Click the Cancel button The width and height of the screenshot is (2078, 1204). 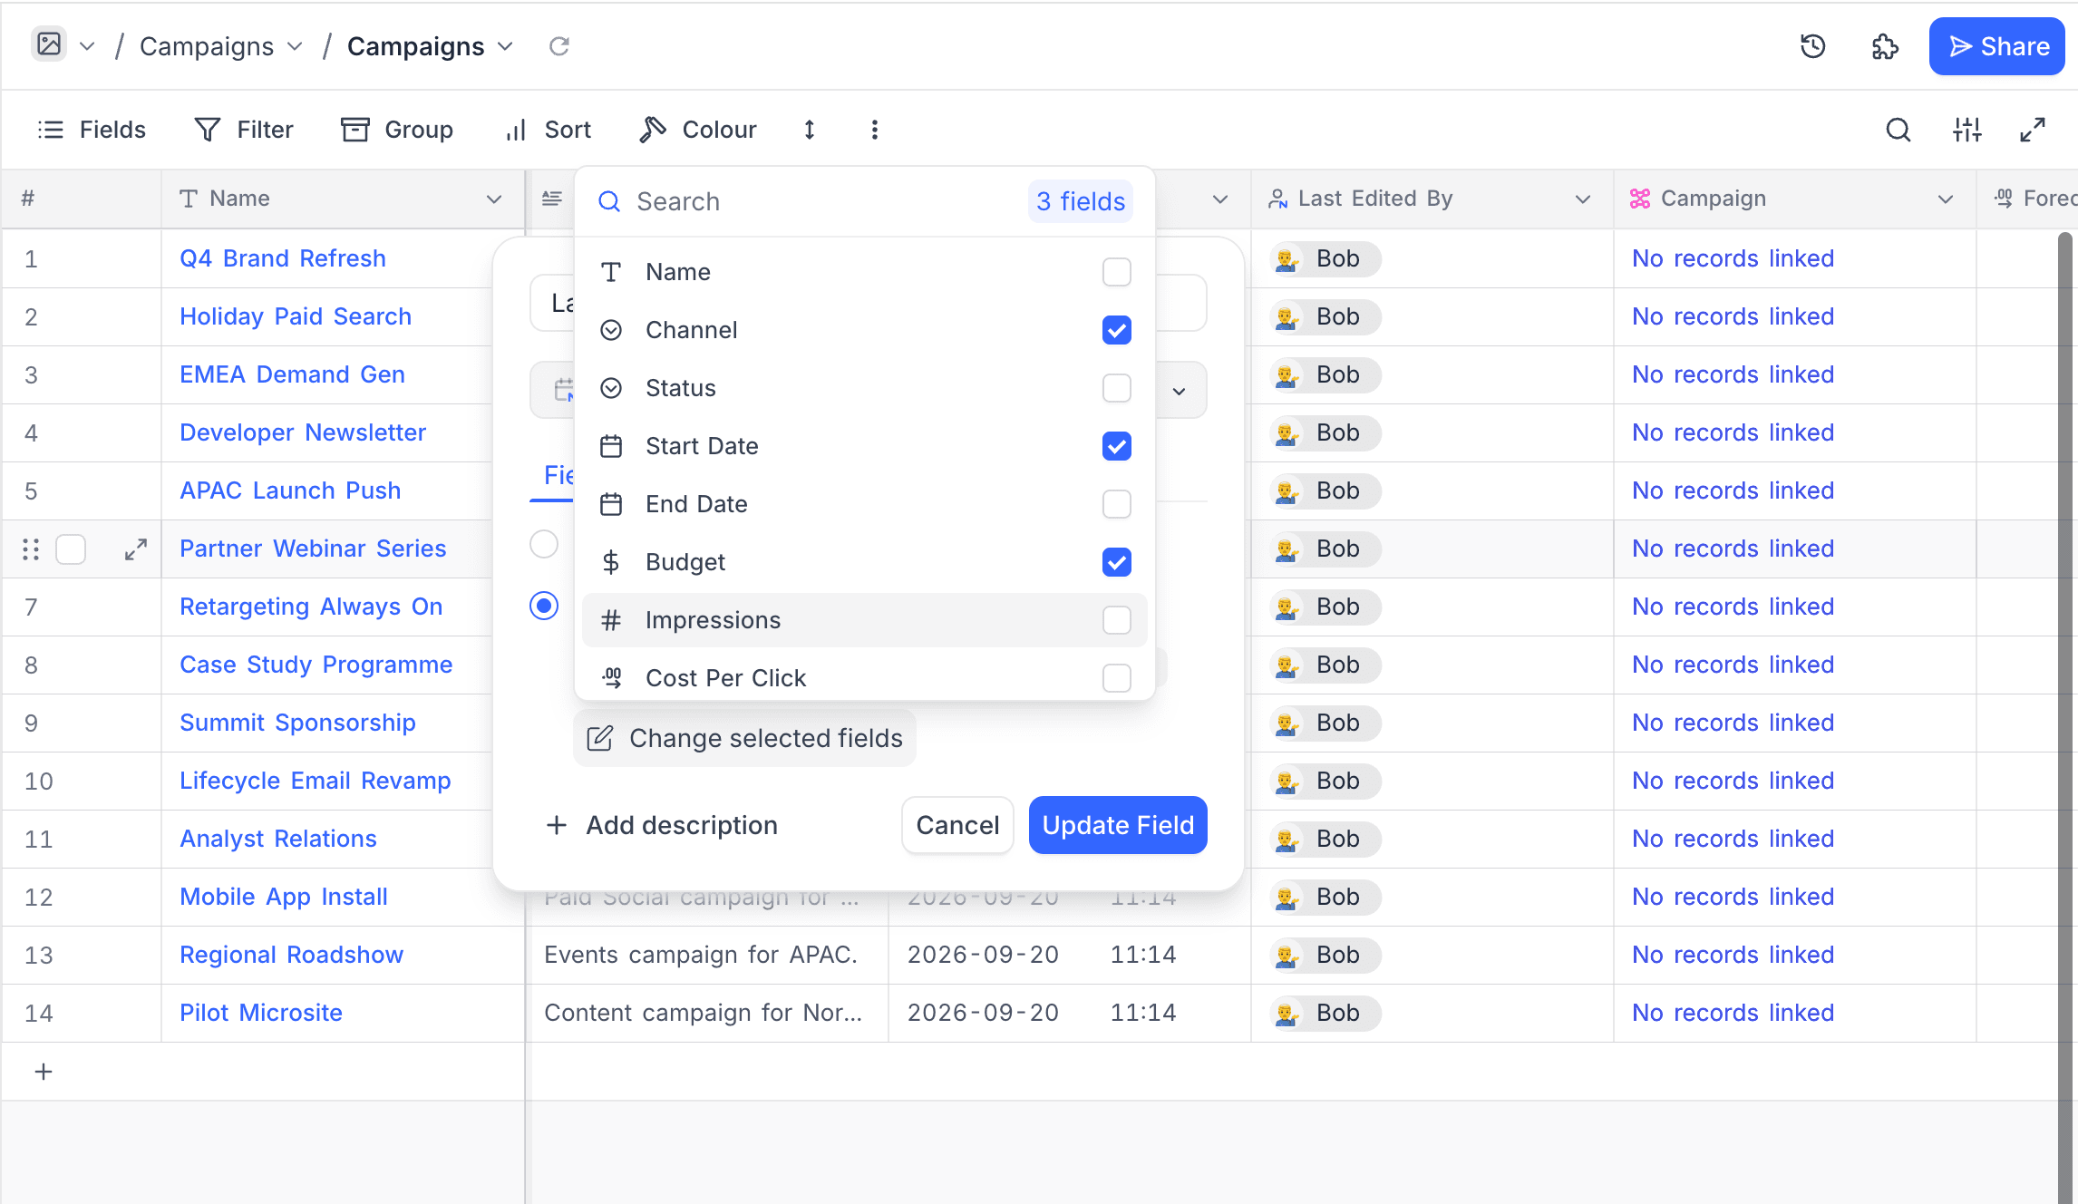(x=957, y=825)
